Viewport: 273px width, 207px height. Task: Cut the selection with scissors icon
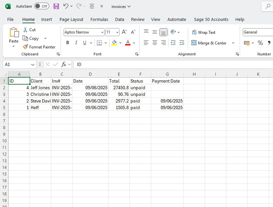point(25,30)
